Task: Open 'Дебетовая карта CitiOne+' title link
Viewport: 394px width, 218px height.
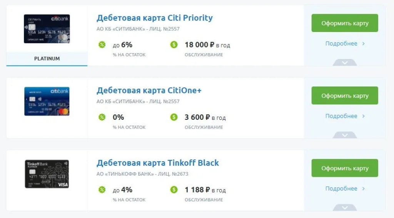Action: click(149, 90)
